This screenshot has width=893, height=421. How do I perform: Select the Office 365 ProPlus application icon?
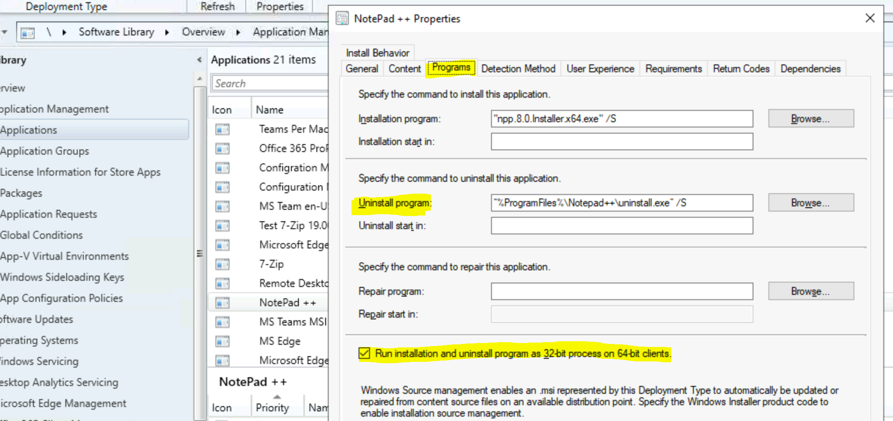pyautogui.click(x=222, y=148)
